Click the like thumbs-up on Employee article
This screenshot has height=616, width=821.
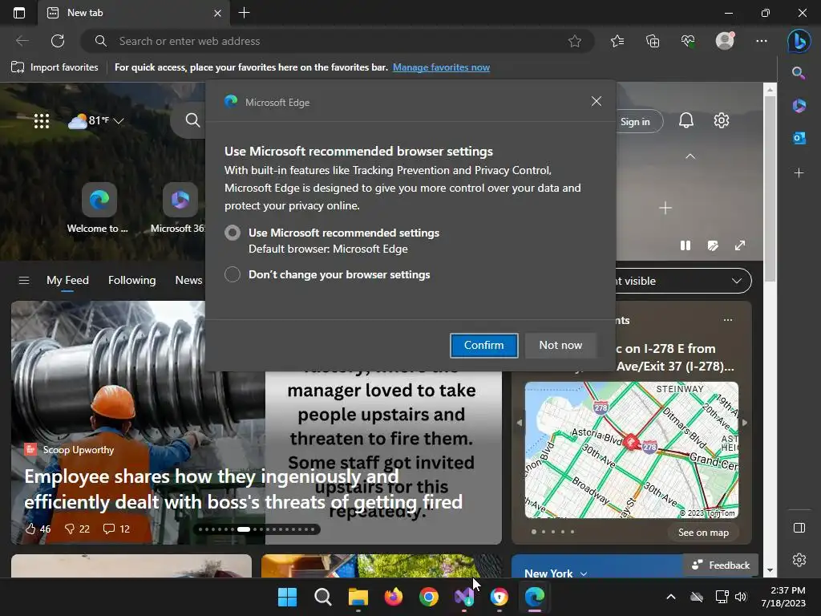click(38, 529)
